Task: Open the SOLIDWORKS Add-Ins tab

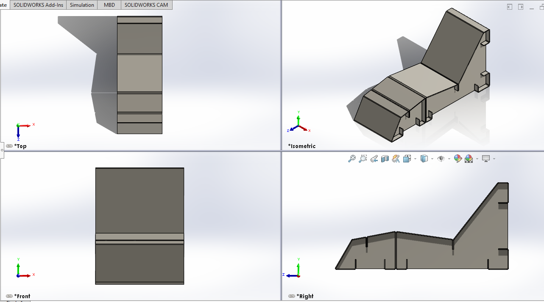Action: coord(38,5)
